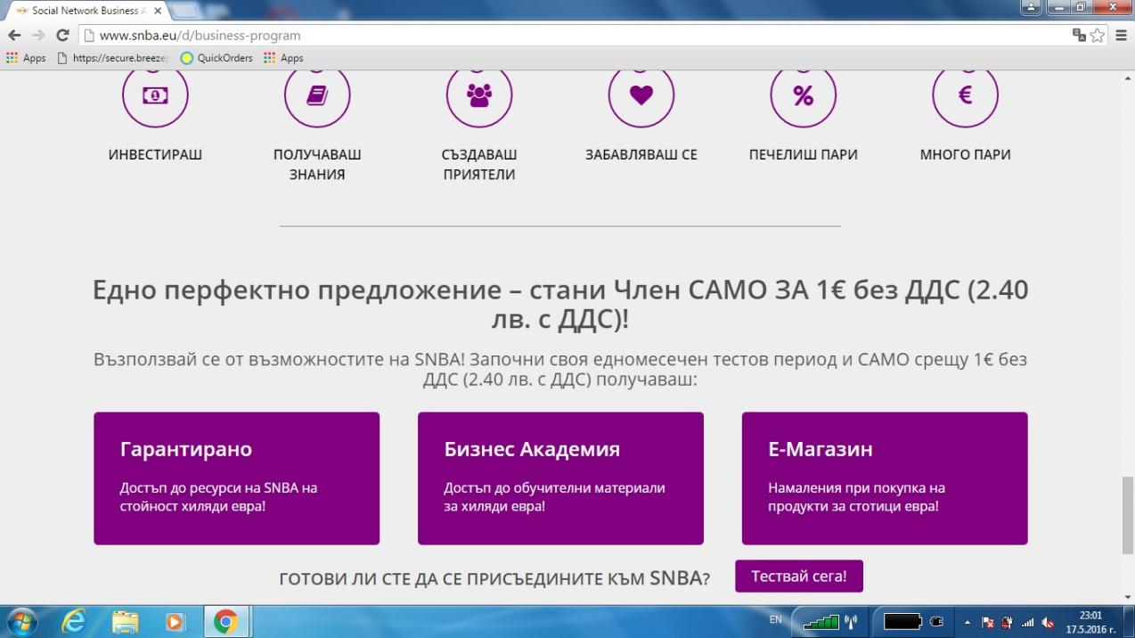Click the percent icon above ПЕЧЕЛИШ ПАРИ
Image resolution: width=1135 pixels, height=638 pixels.
pos(804,95)
